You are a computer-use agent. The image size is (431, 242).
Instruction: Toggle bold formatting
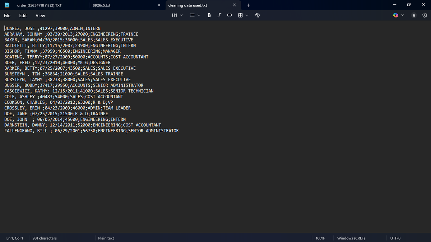(209, 15)
